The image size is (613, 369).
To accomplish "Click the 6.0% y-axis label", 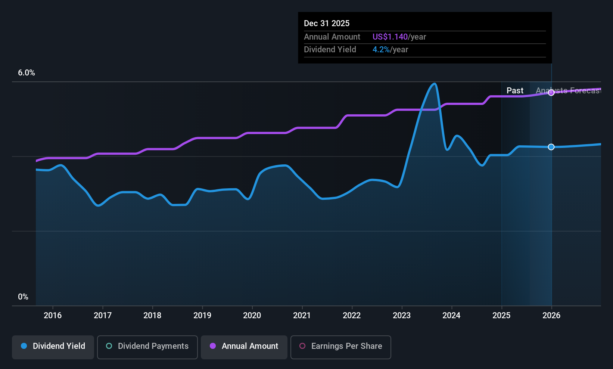I will pyautogui.click(x=27, y=73).
